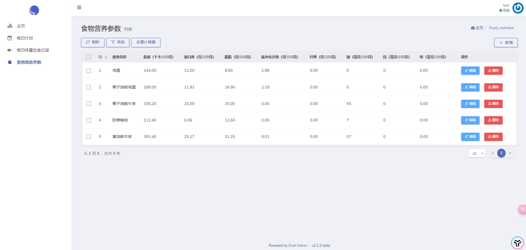Click the 从 1 到 5 record count text
This screenshot has width=526, height=250.
tap(102, 153)
